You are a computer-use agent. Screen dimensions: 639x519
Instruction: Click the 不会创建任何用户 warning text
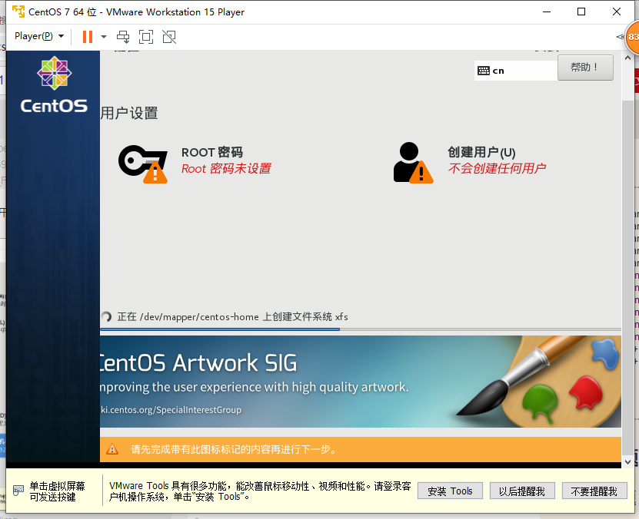pyautogui.click(x=497, y=168)
